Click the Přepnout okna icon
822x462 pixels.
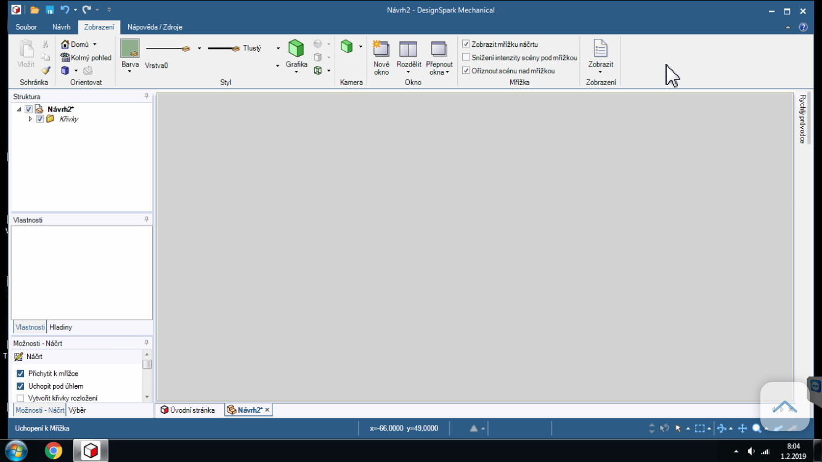click(439, 49)
